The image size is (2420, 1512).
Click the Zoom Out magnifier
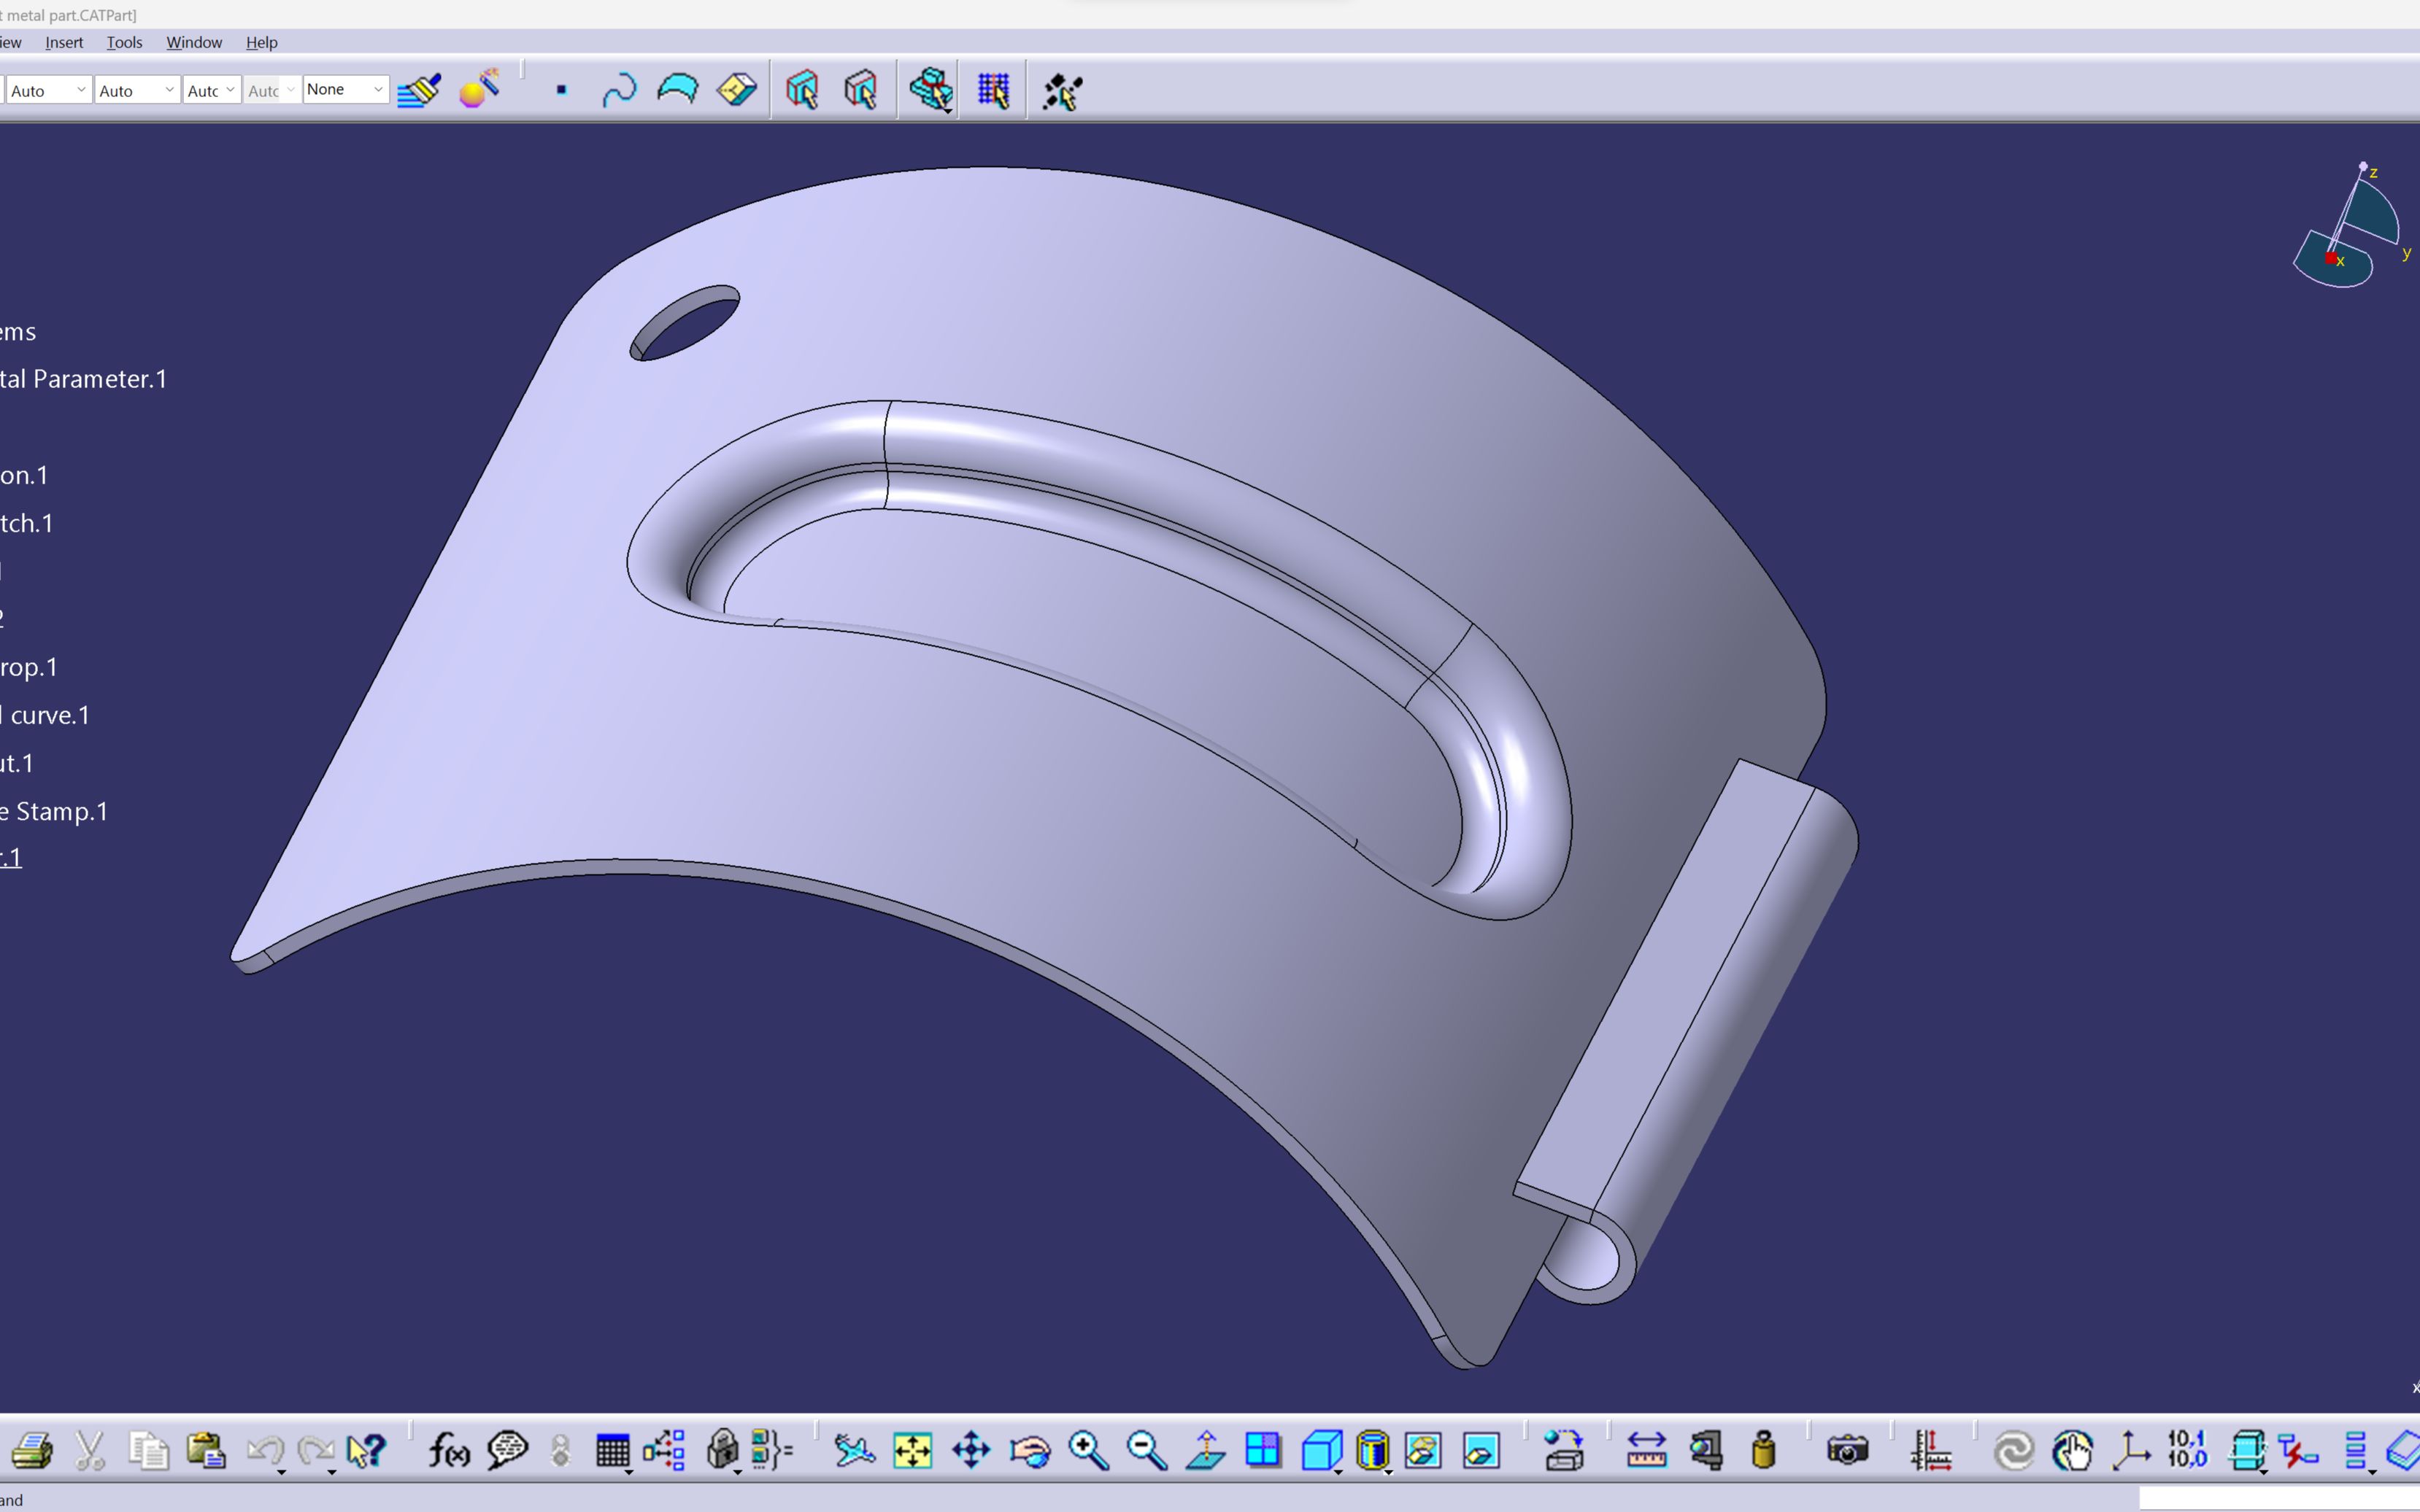click(x=1147, y=1450)
